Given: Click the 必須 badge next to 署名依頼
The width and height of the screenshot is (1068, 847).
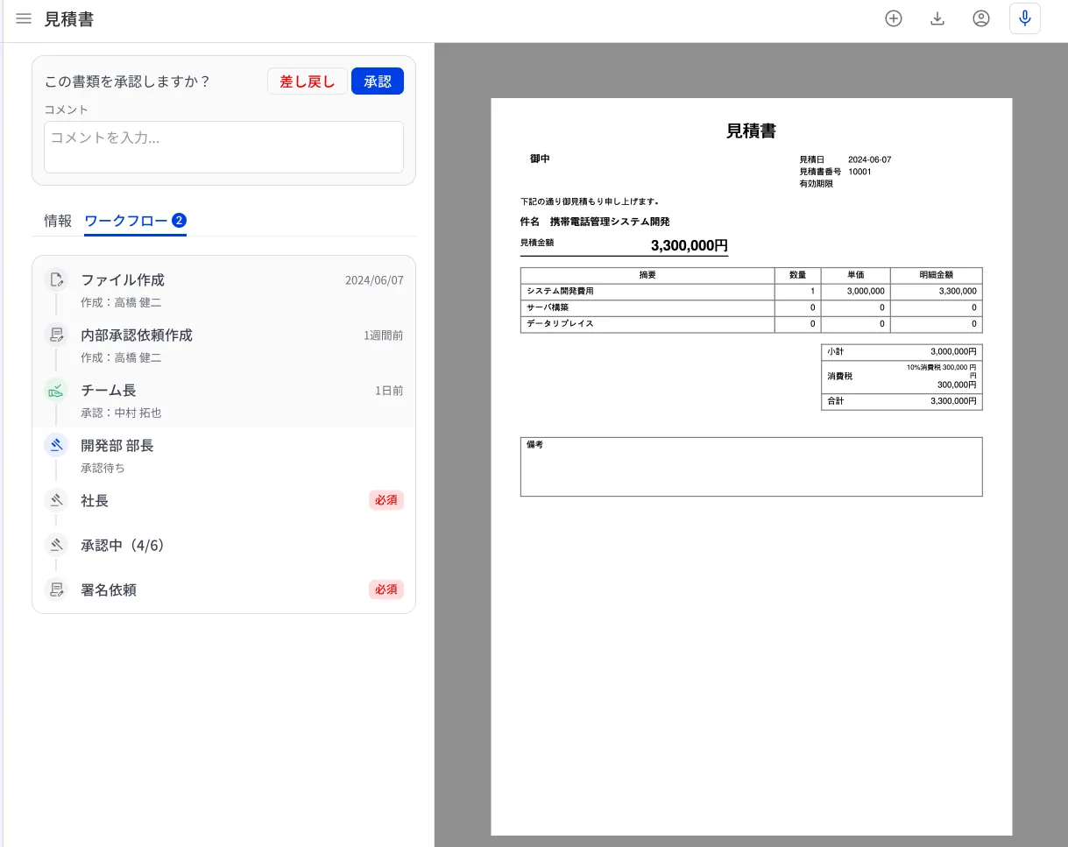Looking at the screenshot, I should tap(386, 589).
